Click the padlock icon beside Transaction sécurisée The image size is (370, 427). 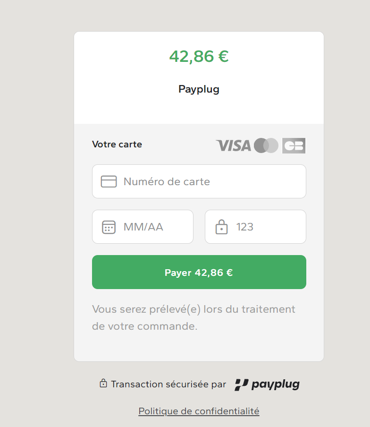pyautogui.click(x=103, y=384)
